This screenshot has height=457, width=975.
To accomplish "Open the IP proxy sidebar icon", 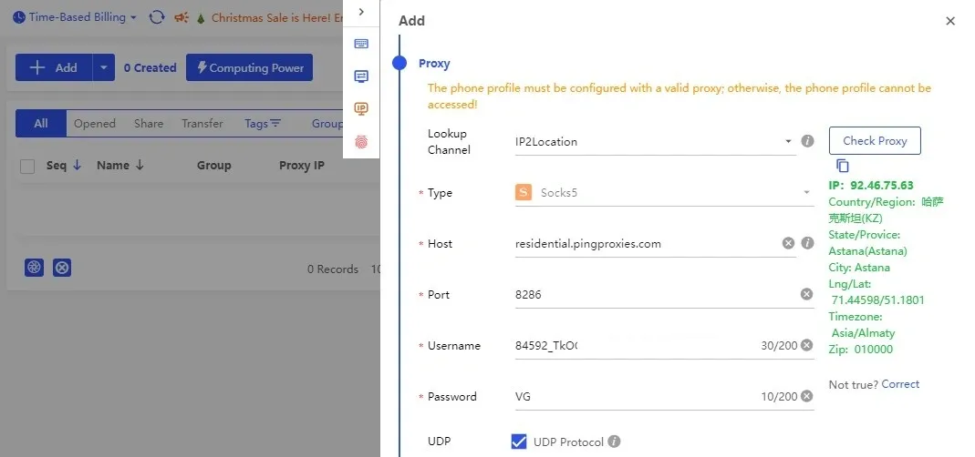I will (361, 108).
